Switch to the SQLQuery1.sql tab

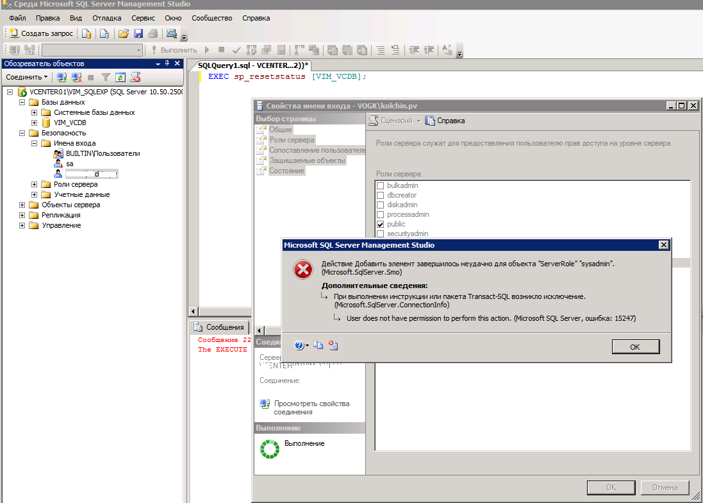(252, 65)
